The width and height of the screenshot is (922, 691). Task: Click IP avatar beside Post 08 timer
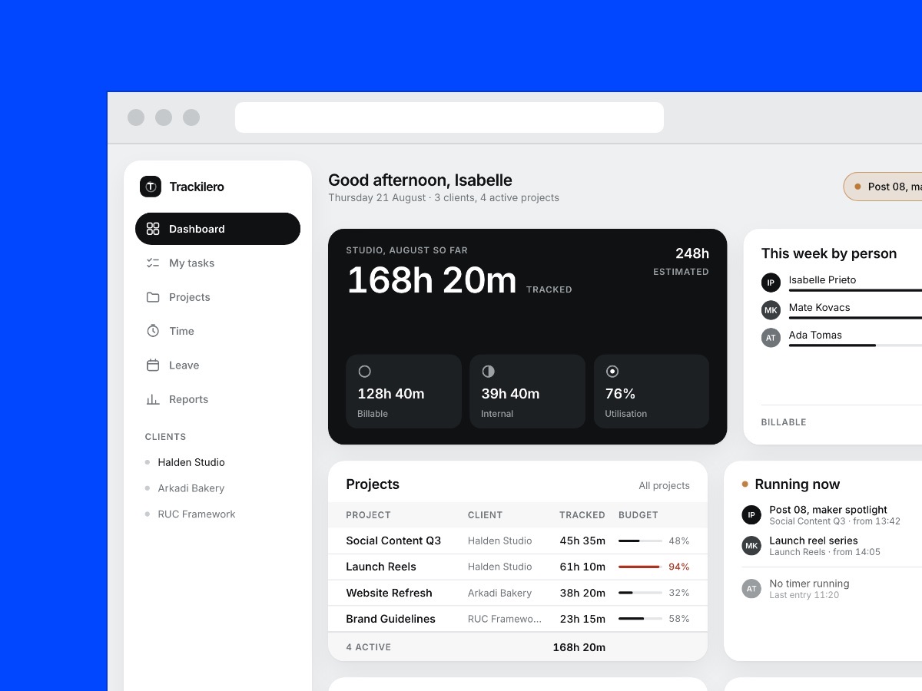pyautogui.click(x=751, y=515)
